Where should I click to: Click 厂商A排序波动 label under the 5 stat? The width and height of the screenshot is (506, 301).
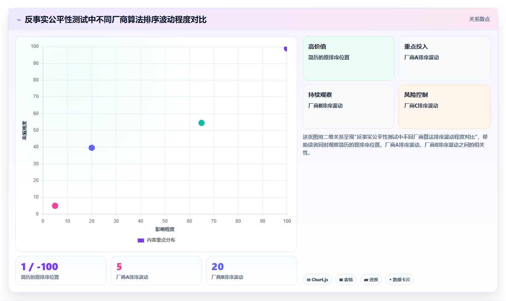132,277
